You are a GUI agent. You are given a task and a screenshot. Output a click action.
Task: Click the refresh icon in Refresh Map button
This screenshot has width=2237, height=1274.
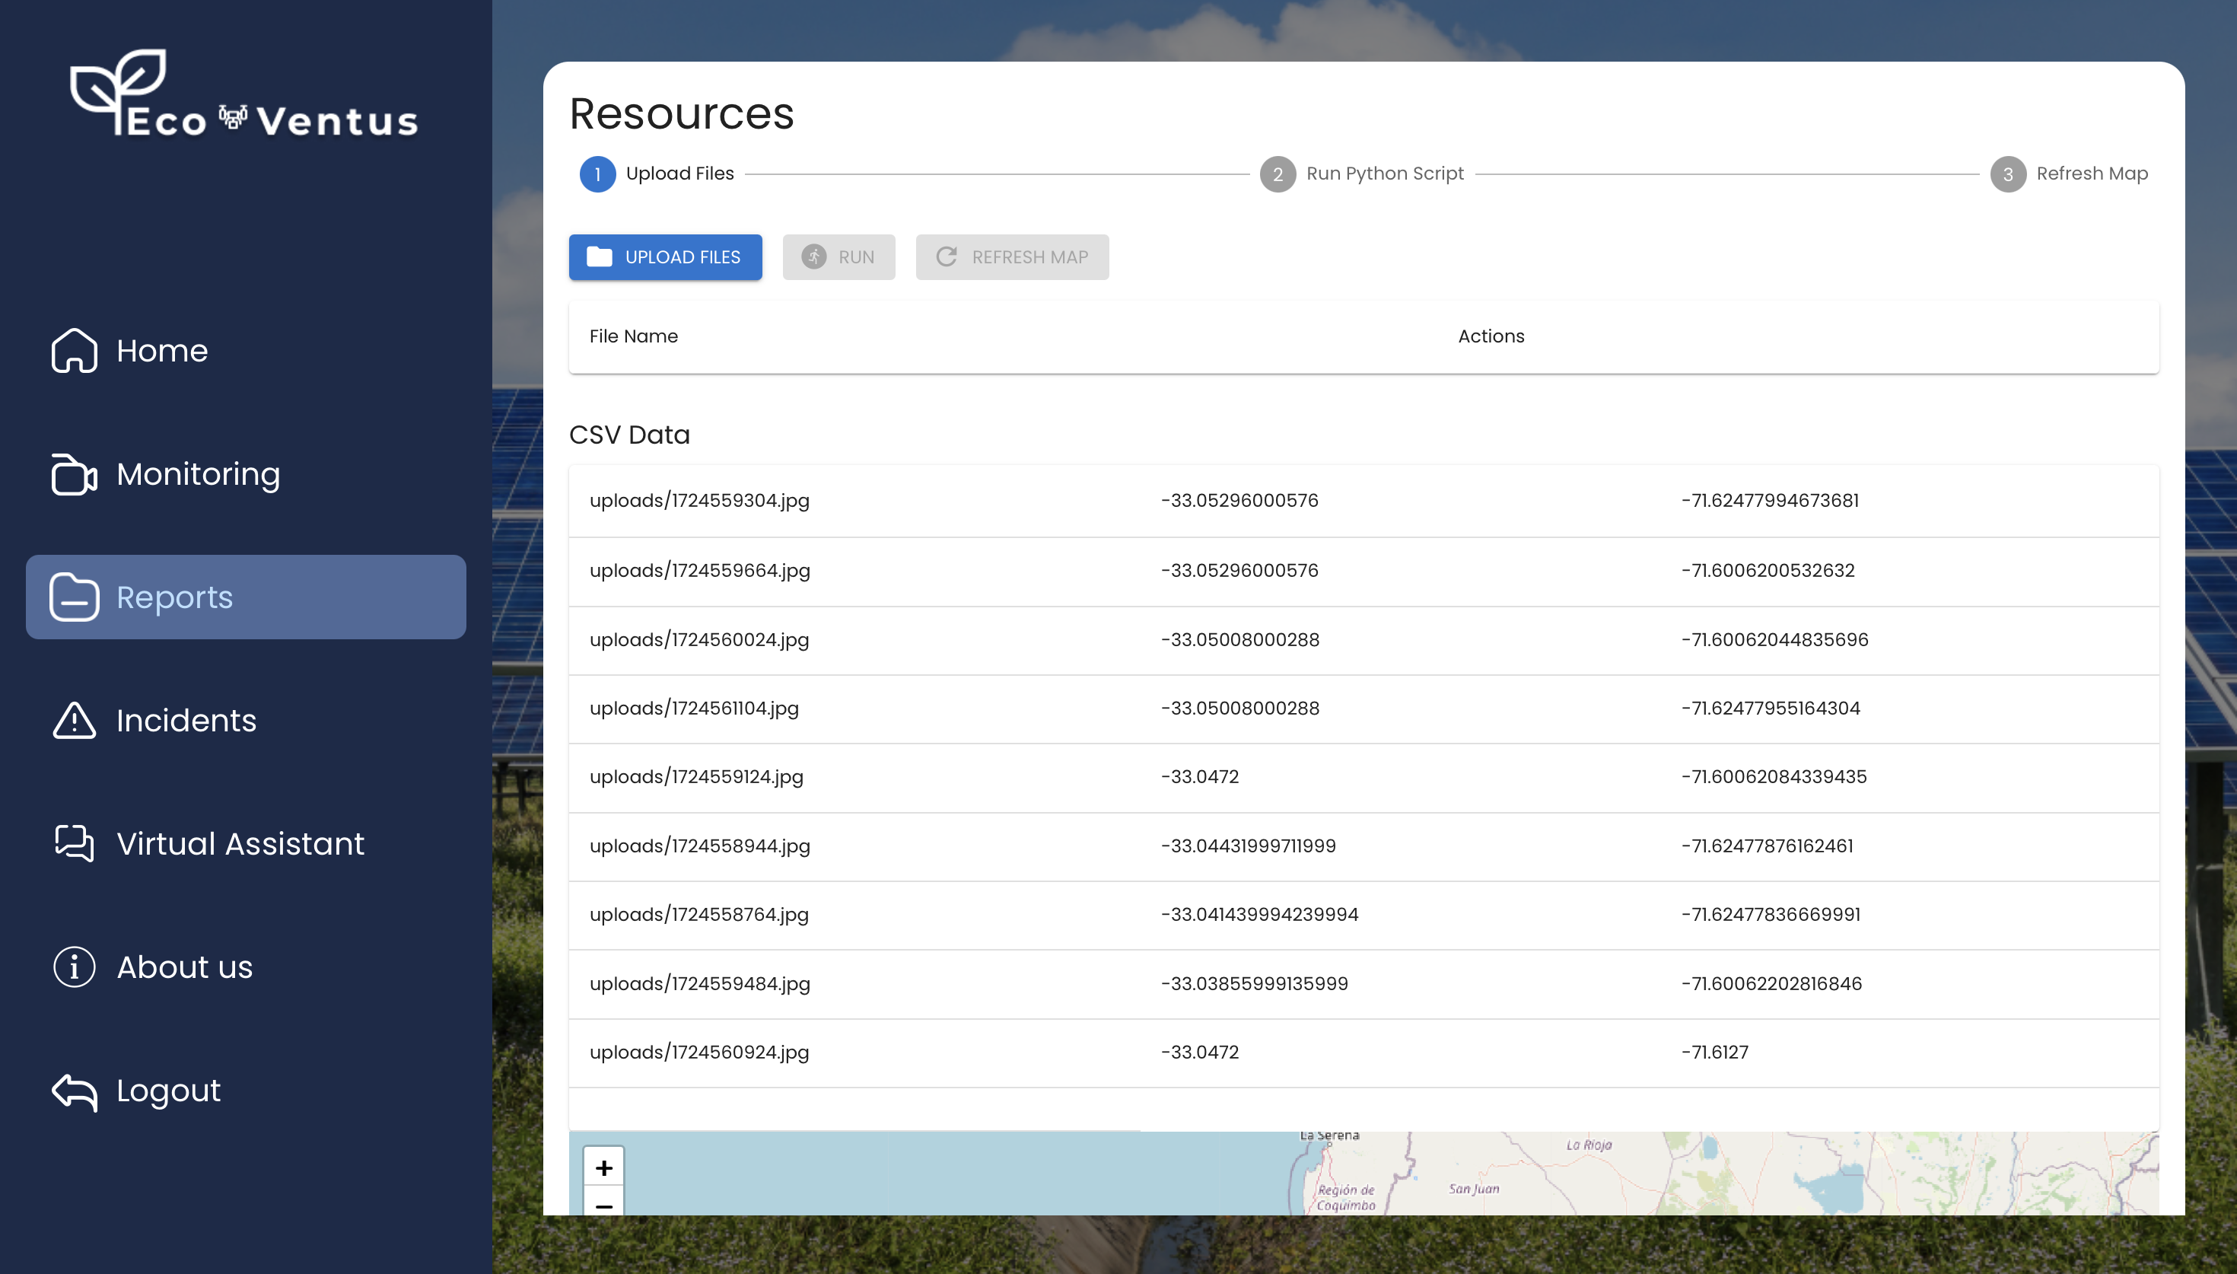point(948,256)
